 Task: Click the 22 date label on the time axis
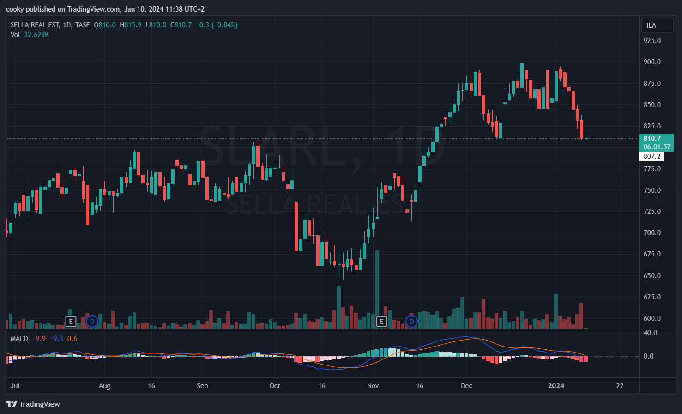click(620, 386)
